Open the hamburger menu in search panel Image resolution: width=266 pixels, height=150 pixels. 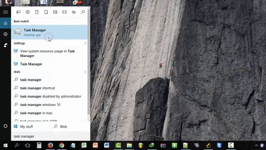coord(5,12)
